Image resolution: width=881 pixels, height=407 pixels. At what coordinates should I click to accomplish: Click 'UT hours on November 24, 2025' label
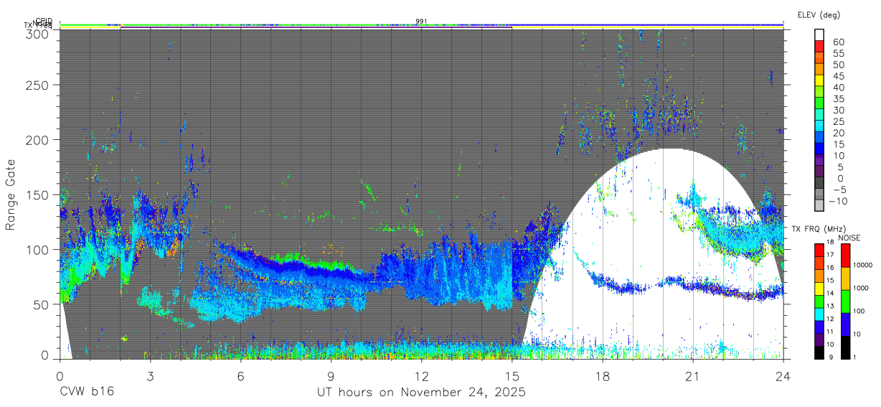click(422, 393)
